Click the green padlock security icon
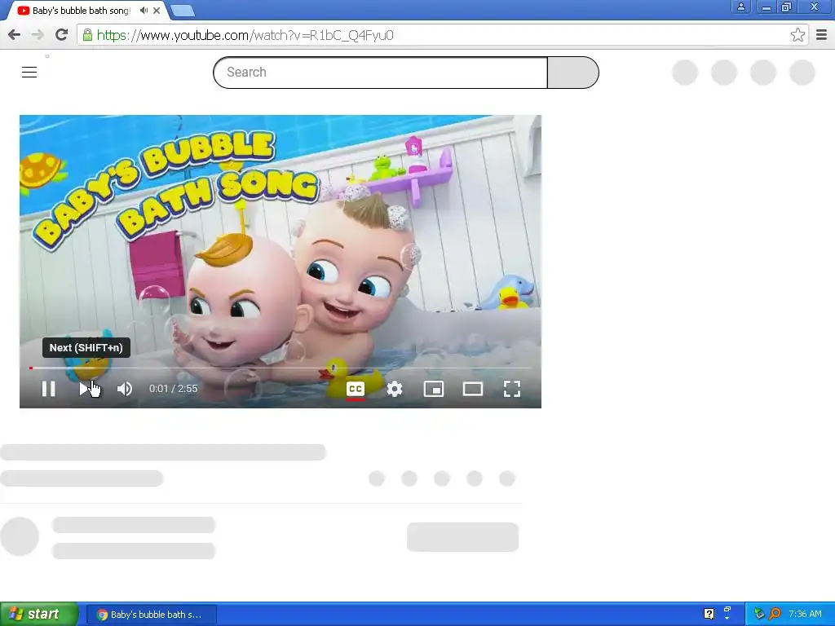This screenshot has height=626, width=835. (x=87, y=35)
